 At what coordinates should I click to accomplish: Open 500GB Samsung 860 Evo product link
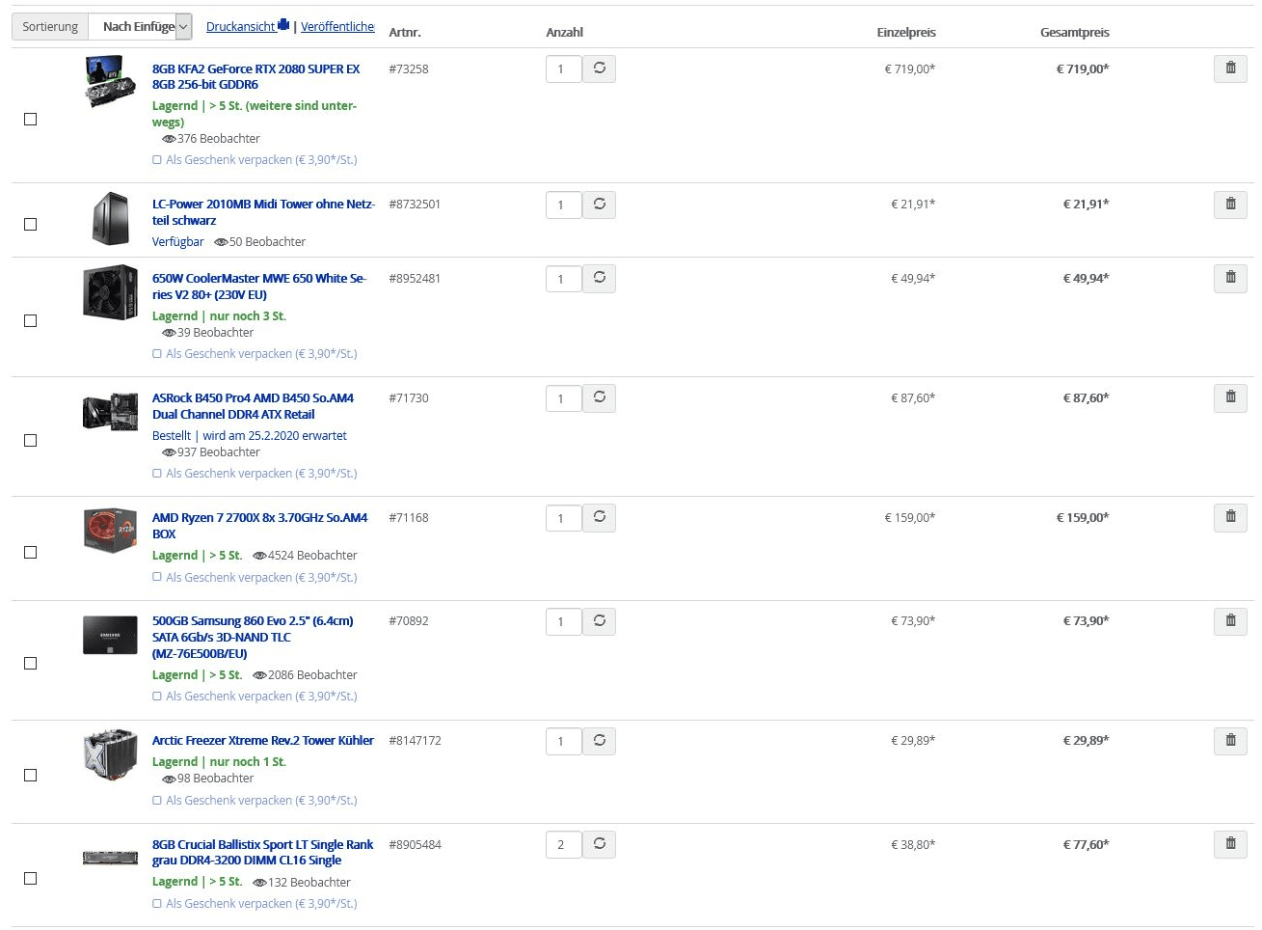tap(253, 637)
